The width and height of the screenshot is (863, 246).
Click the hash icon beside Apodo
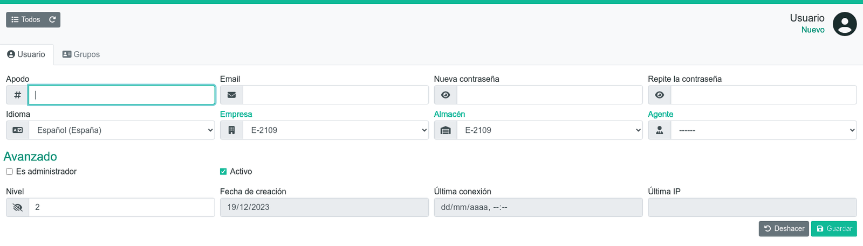[17, 95]
